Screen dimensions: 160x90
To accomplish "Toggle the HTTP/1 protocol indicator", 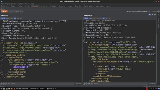I will 154,11.
